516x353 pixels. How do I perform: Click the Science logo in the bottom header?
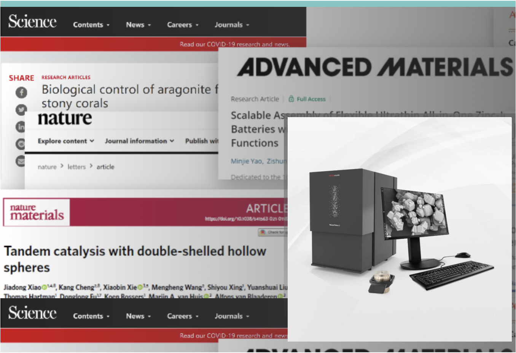(x=32, y=313)
